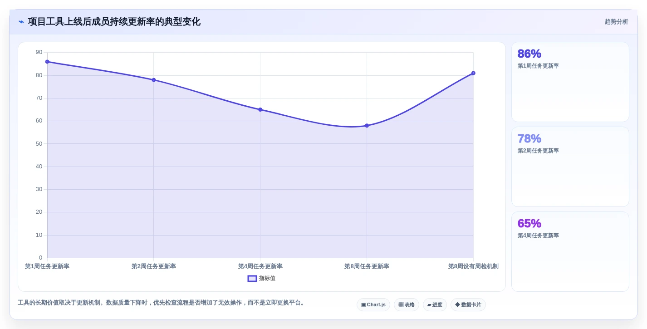
Task: Click the 第8周任务更新率 data point on the chart
Action: pos(367,126)
